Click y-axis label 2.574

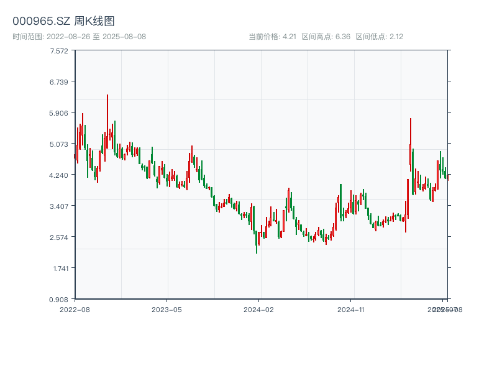[59, 237]
